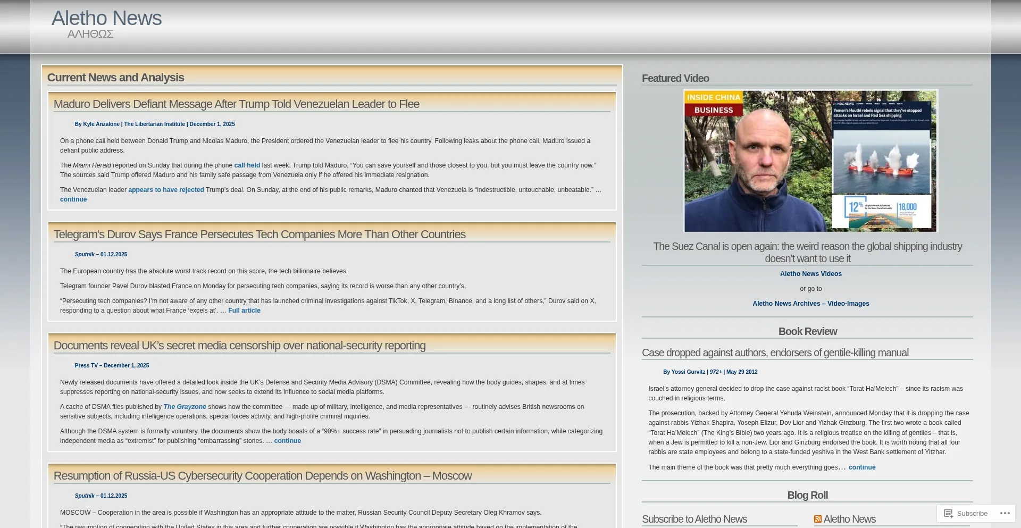Open the Suez Canal video title link
This screenshot has height=528, width=1021.
click(x=807, y=252)
